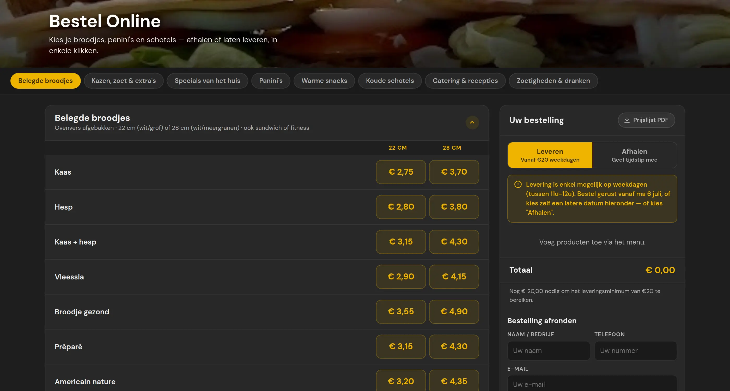The height and width of the screenshot is (391, 730).
Task: Switch to Koude schotels tab
Action: pyautogui.click(x=390, y=81)
